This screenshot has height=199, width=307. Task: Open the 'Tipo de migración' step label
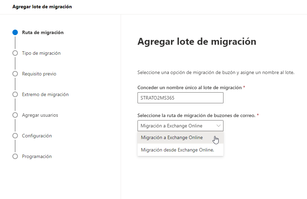[x=41, y=53]
